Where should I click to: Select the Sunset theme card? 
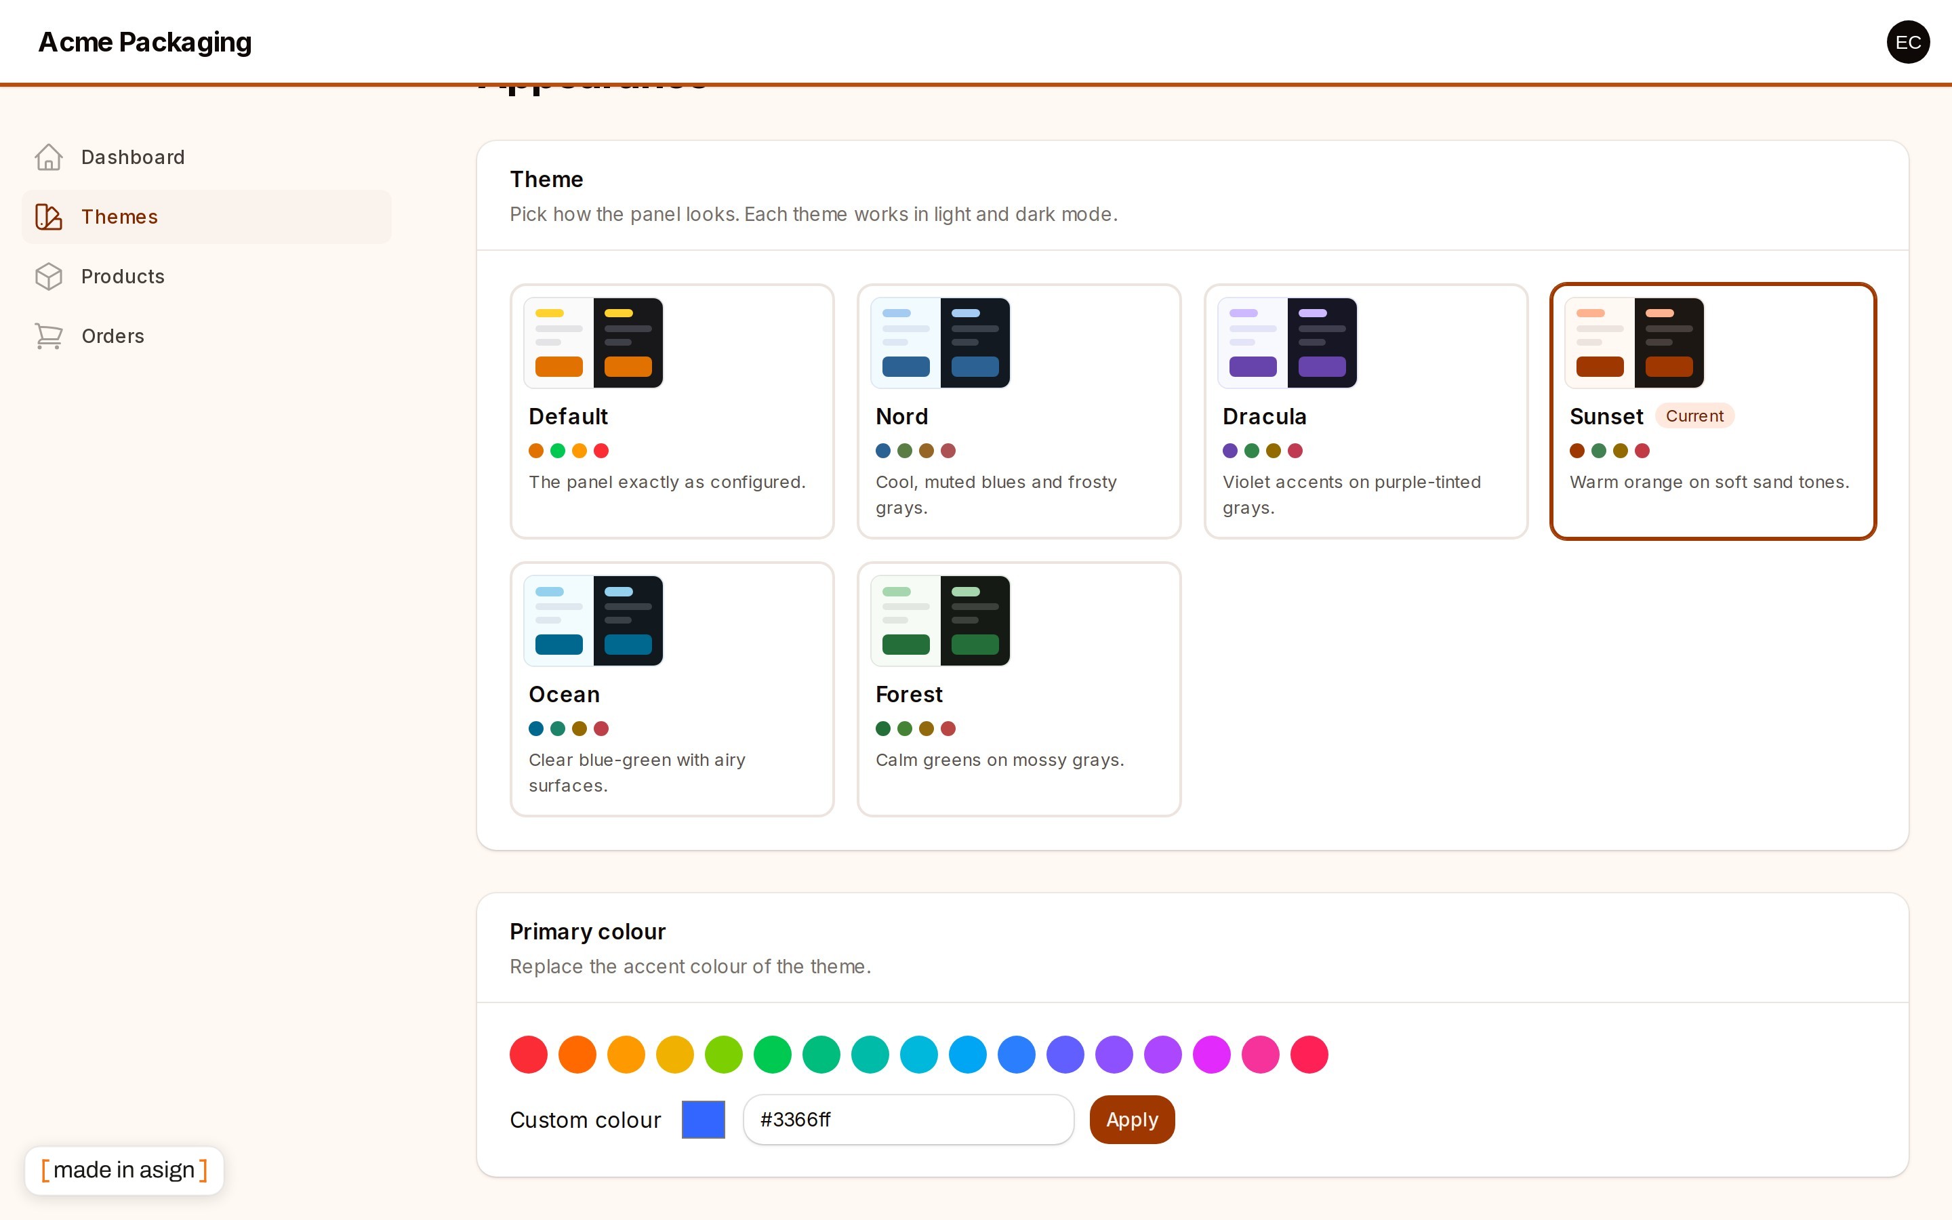pos(1713,411)
